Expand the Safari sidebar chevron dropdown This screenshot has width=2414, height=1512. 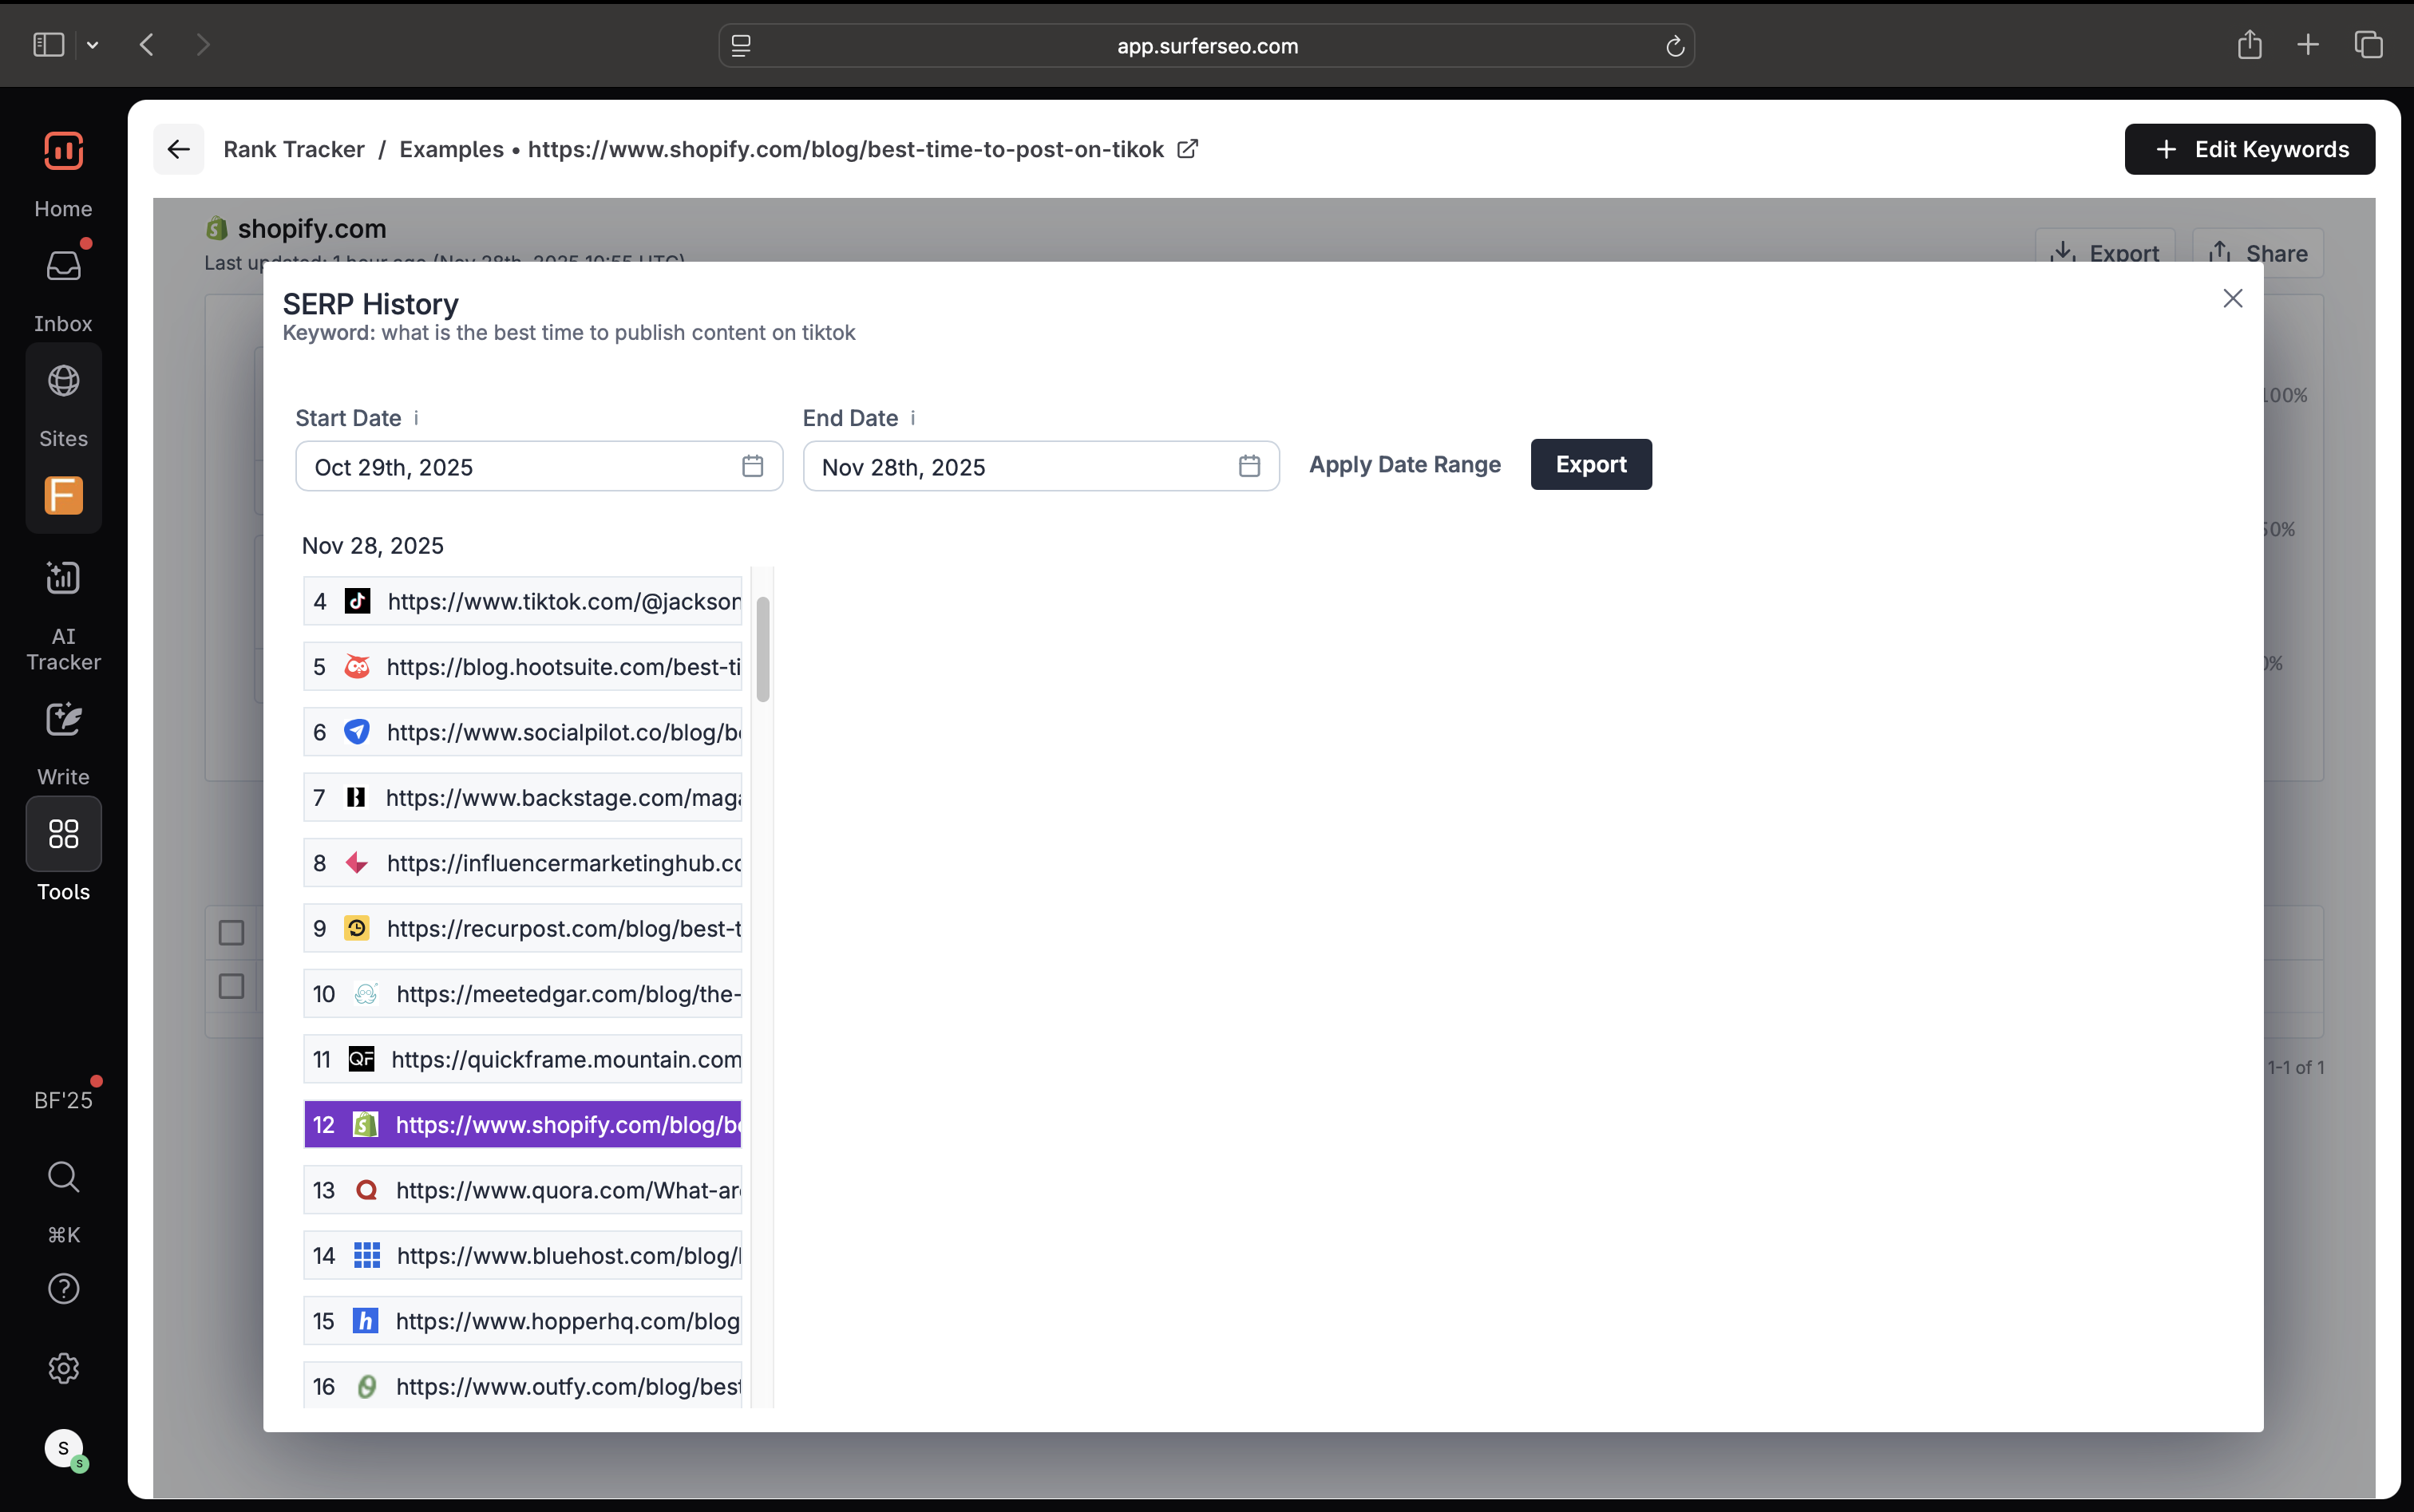[x=92, y=45]
